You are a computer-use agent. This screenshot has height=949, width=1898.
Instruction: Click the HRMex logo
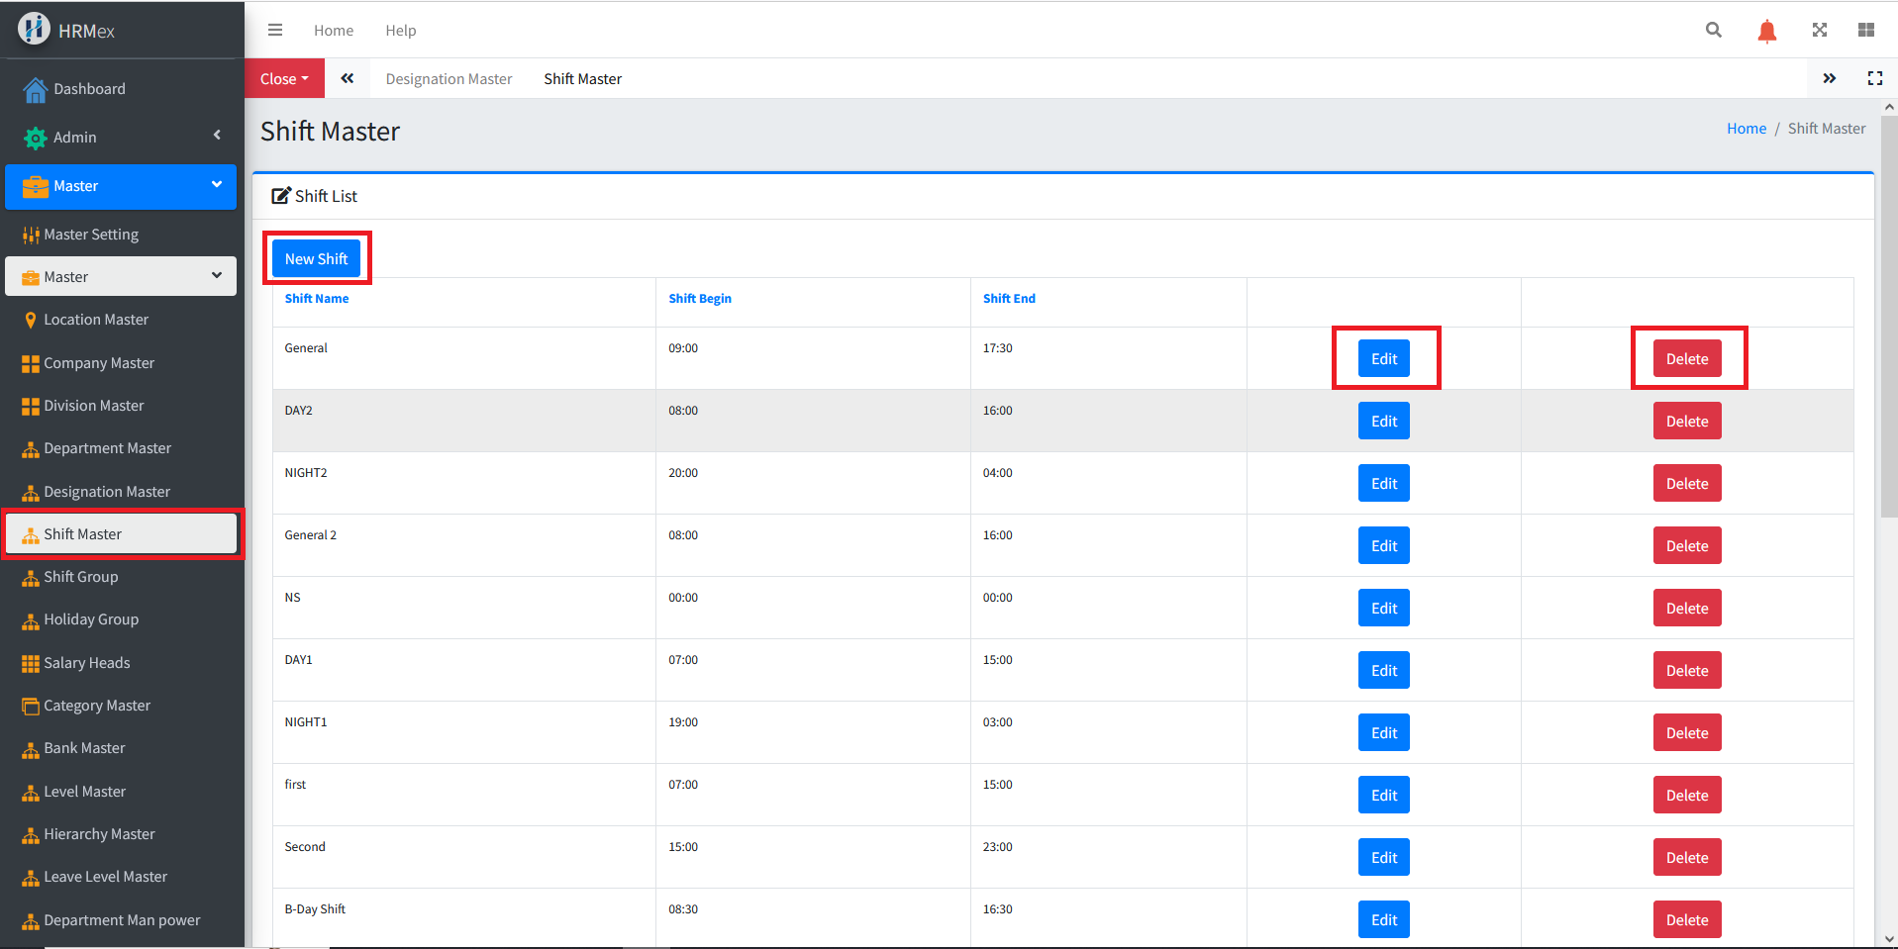[35, 30]
